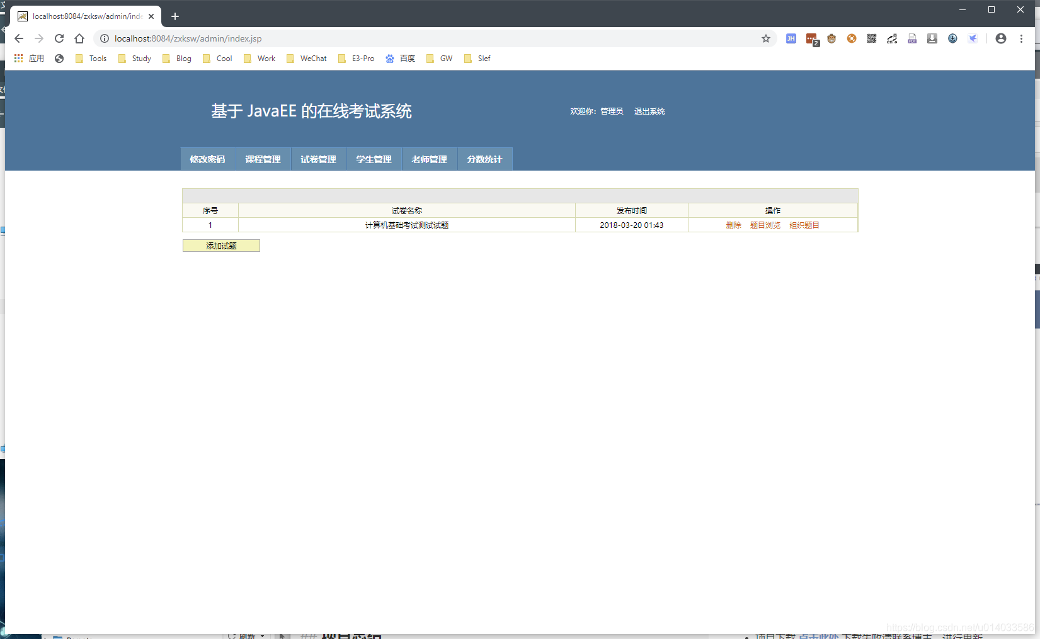1040x639 pixels.
Task: Expand the Tools bookmark folder
Action: (91, 59)
